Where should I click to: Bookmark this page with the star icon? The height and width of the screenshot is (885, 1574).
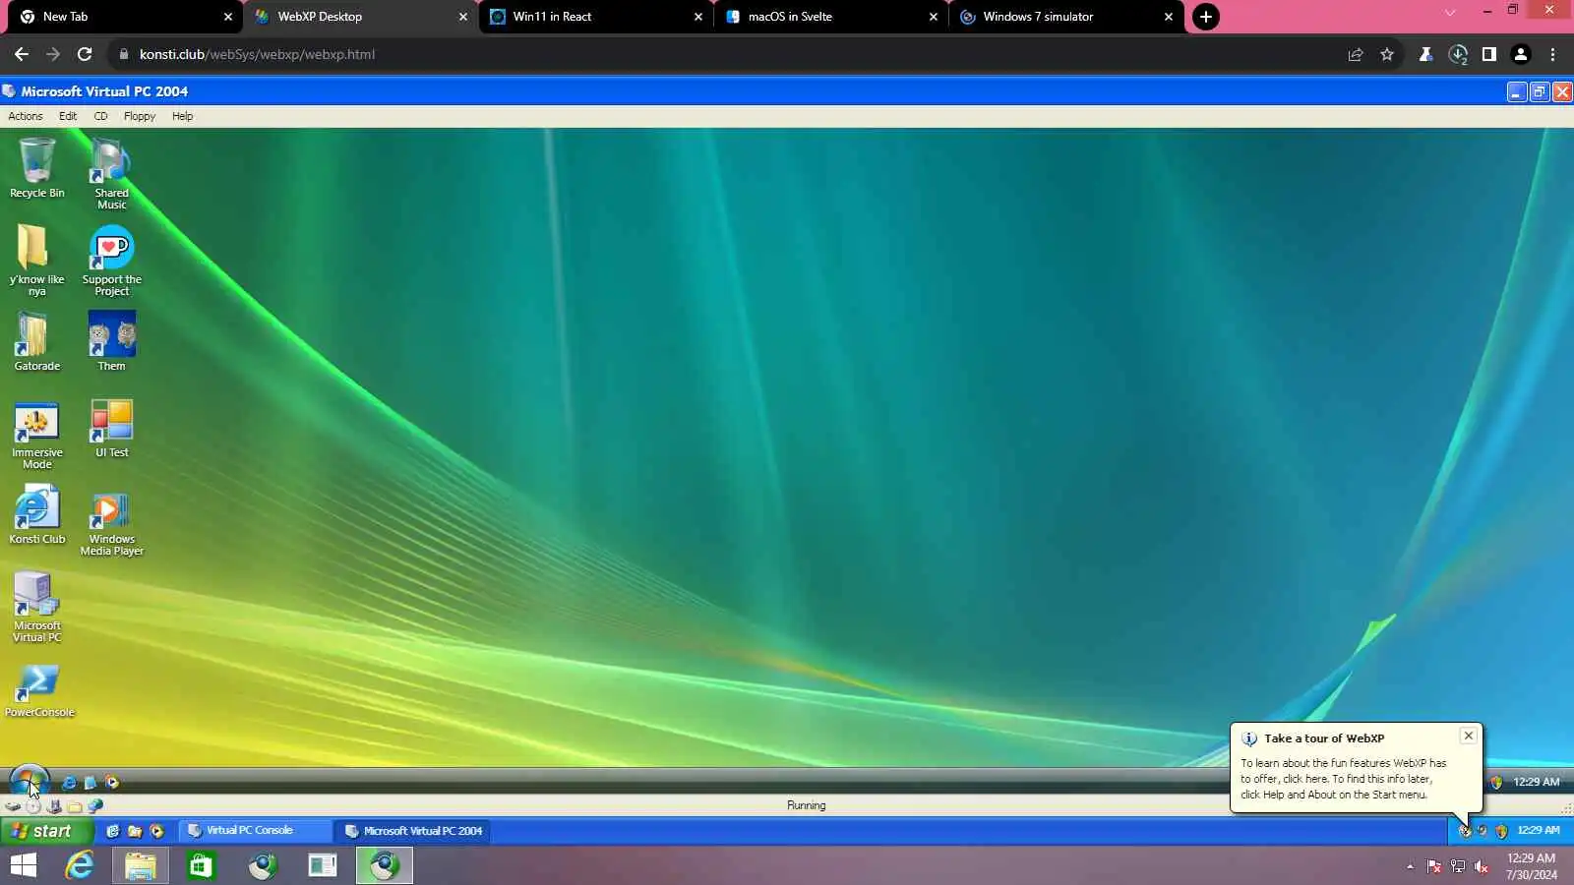1387,55
